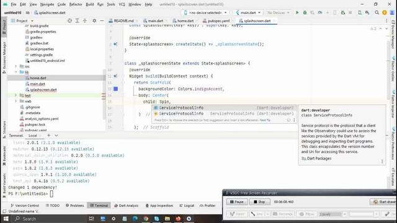Select home.dart in project tree

click(38, 78)
